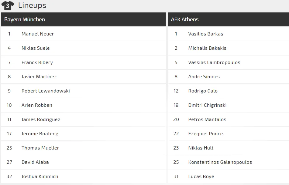Select the AEK Athens team header

(185, 19)
